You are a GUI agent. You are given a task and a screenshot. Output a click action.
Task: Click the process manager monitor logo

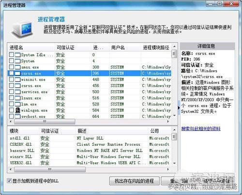23,30
